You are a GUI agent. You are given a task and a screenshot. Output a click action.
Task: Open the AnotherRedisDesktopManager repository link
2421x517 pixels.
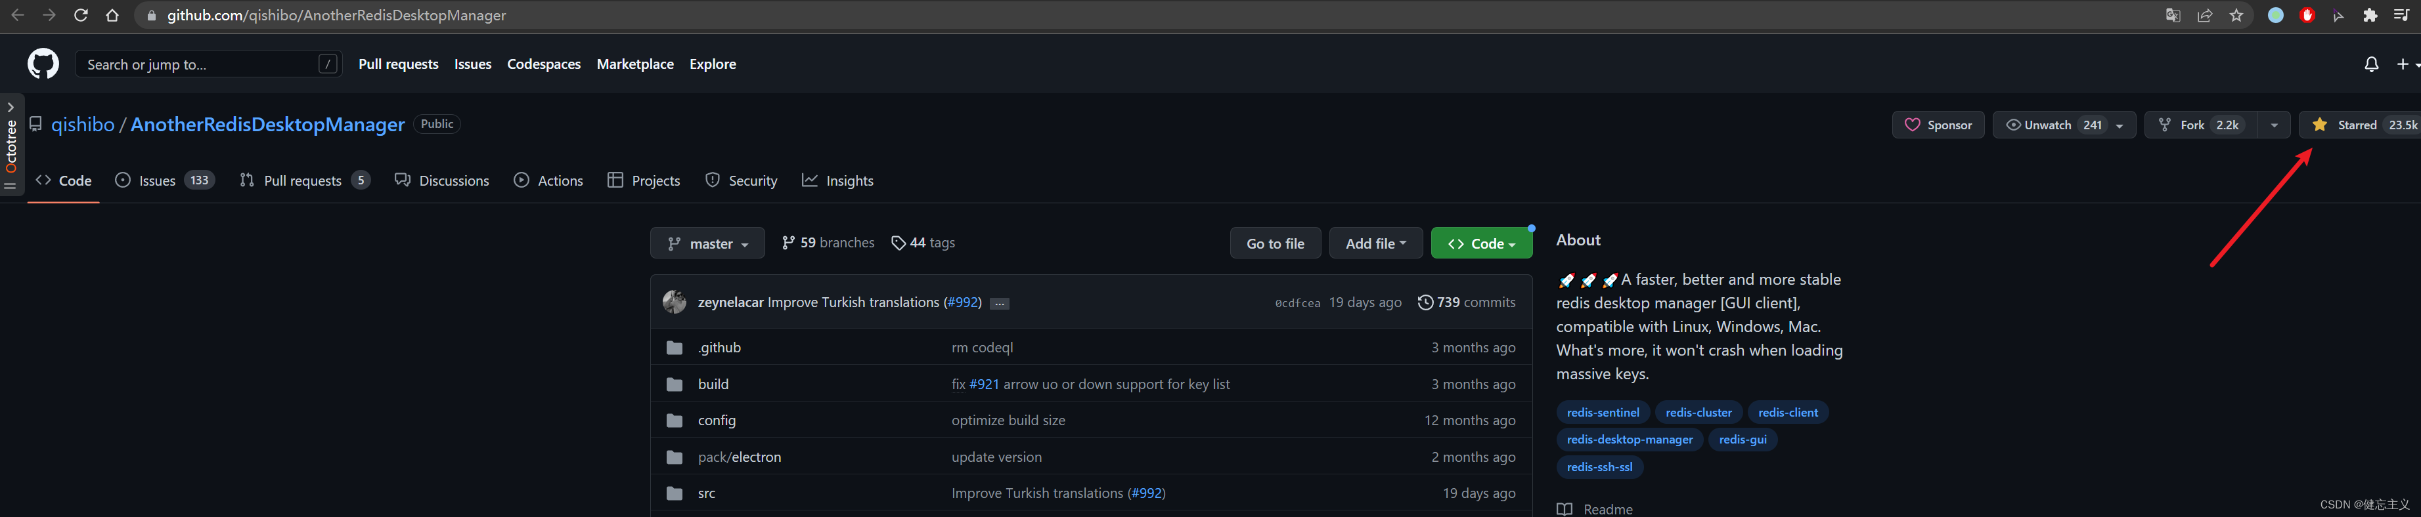[268, 124]
